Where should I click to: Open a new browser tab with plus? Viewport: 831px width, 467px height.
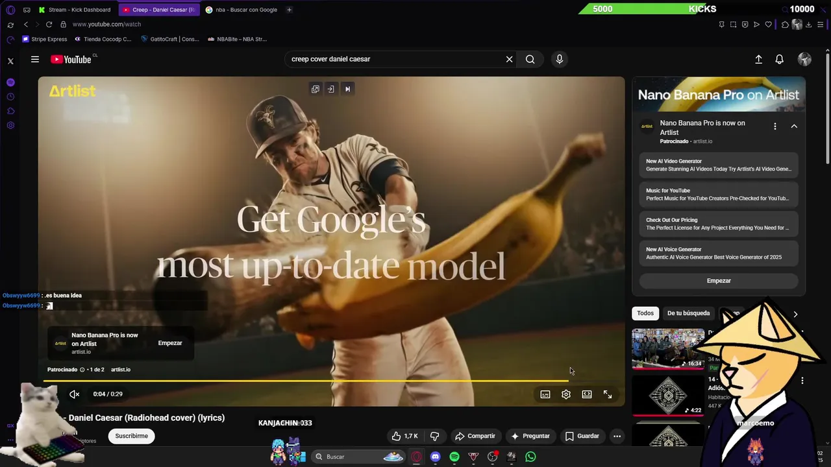(289, 10)
